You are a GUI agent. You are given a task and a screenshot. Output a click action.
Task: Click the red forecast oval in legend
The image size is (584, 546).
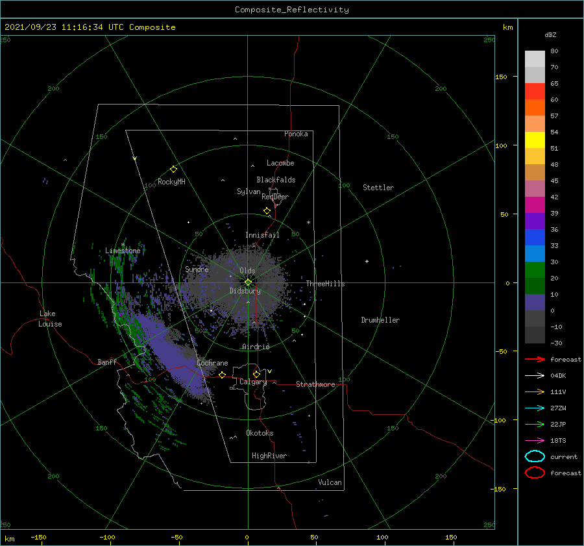(535, 473)
